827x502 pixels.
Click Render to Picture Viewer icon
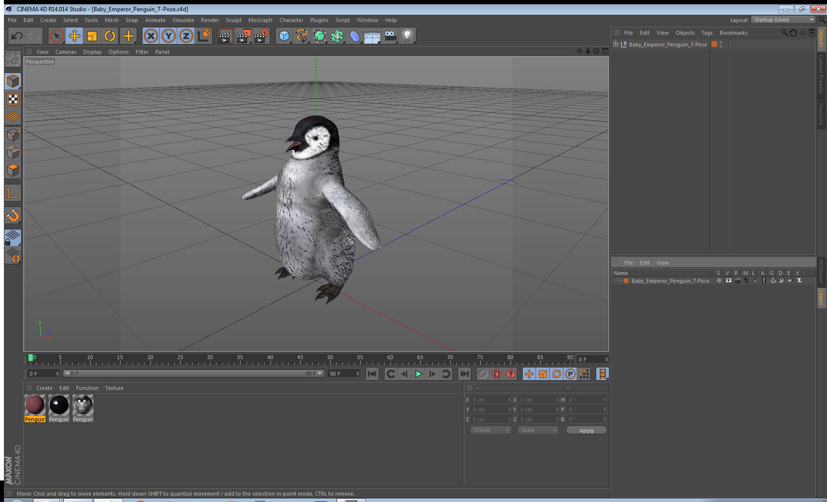(x=243, y=36)
